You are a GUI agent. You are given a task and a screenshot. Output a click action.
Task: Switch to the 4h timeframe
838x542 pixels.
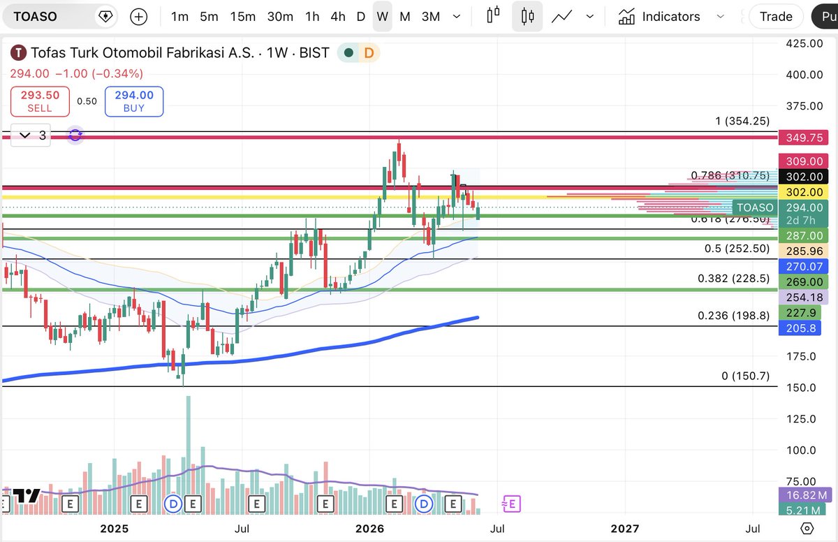coord(338,17)
